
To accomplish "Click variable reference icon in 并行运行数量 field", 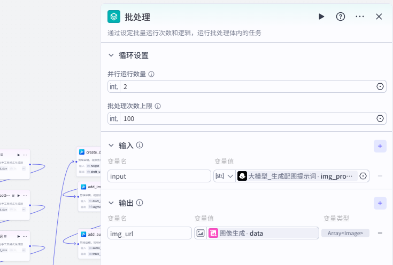I will (380, 86).
